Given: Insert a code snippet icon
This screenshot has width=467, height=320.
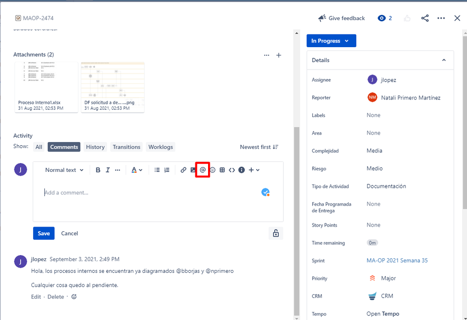Looking at the screenshot, I should (x=232, y=170).
